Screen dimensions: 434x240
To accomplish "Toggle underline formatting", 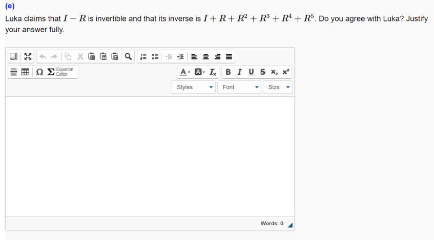I will coord(251,72).
